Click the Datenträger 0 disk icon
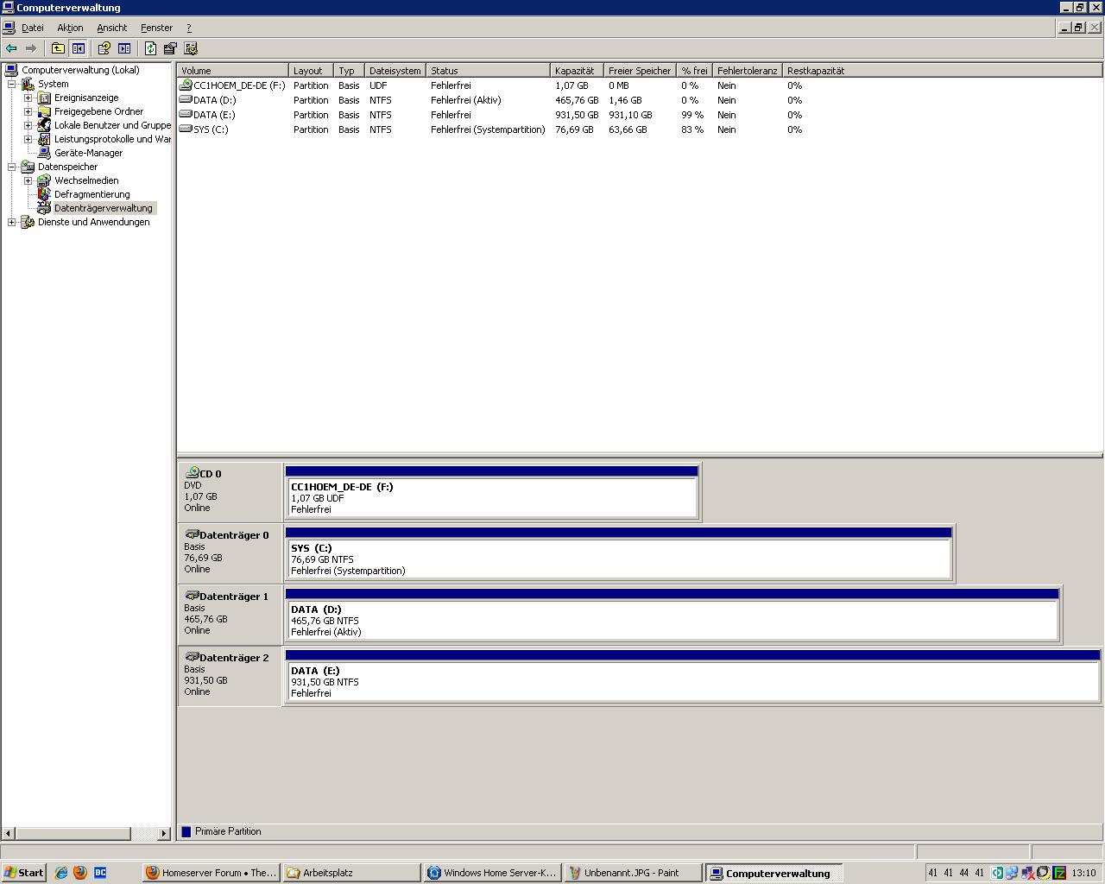The width and height of the screenshot is (1105, 884). tap(192, 534)
